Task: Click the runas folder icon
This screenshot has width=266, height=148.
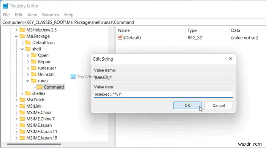Action: click(x=34, y=80)
